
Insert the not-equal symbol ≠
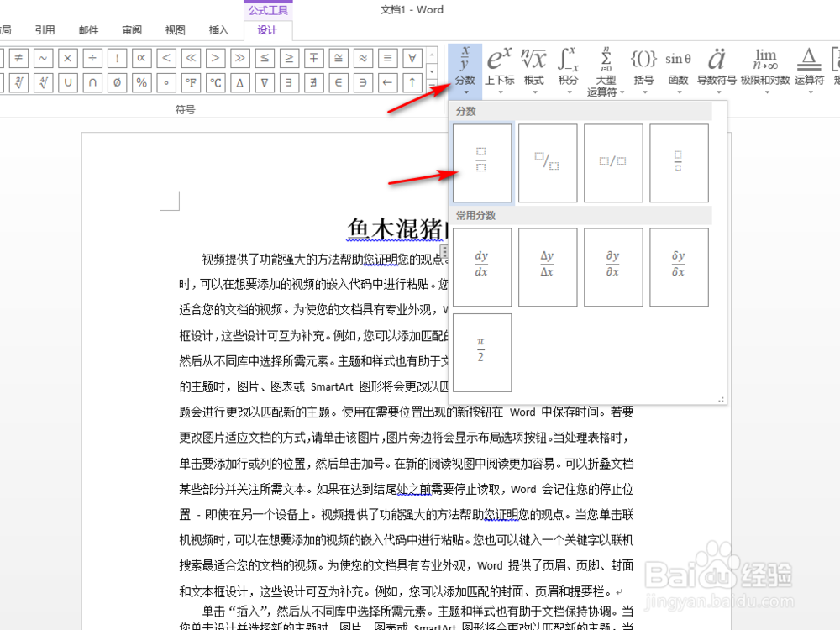click(x=18, y=58)
